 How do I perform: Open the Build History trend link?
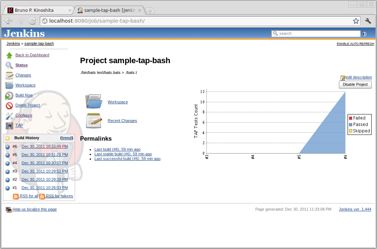pos(67,138)
